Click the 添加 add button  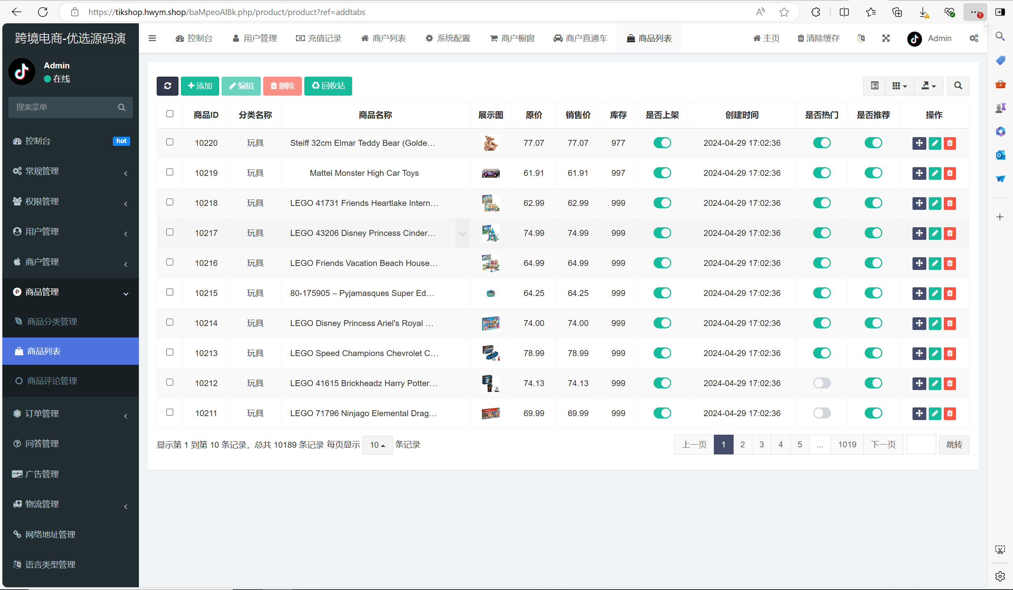click(200, 86)
